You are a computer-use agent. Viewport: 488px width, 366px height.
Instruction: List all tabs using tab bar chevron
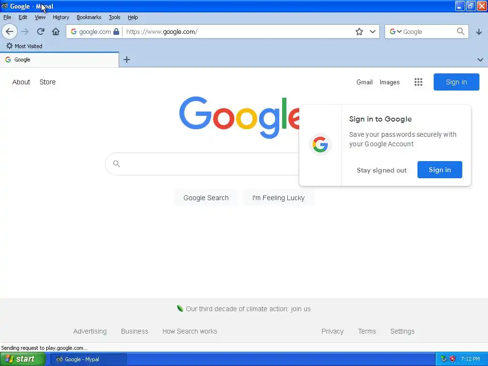pyautogui.click(x=480, y=60)
